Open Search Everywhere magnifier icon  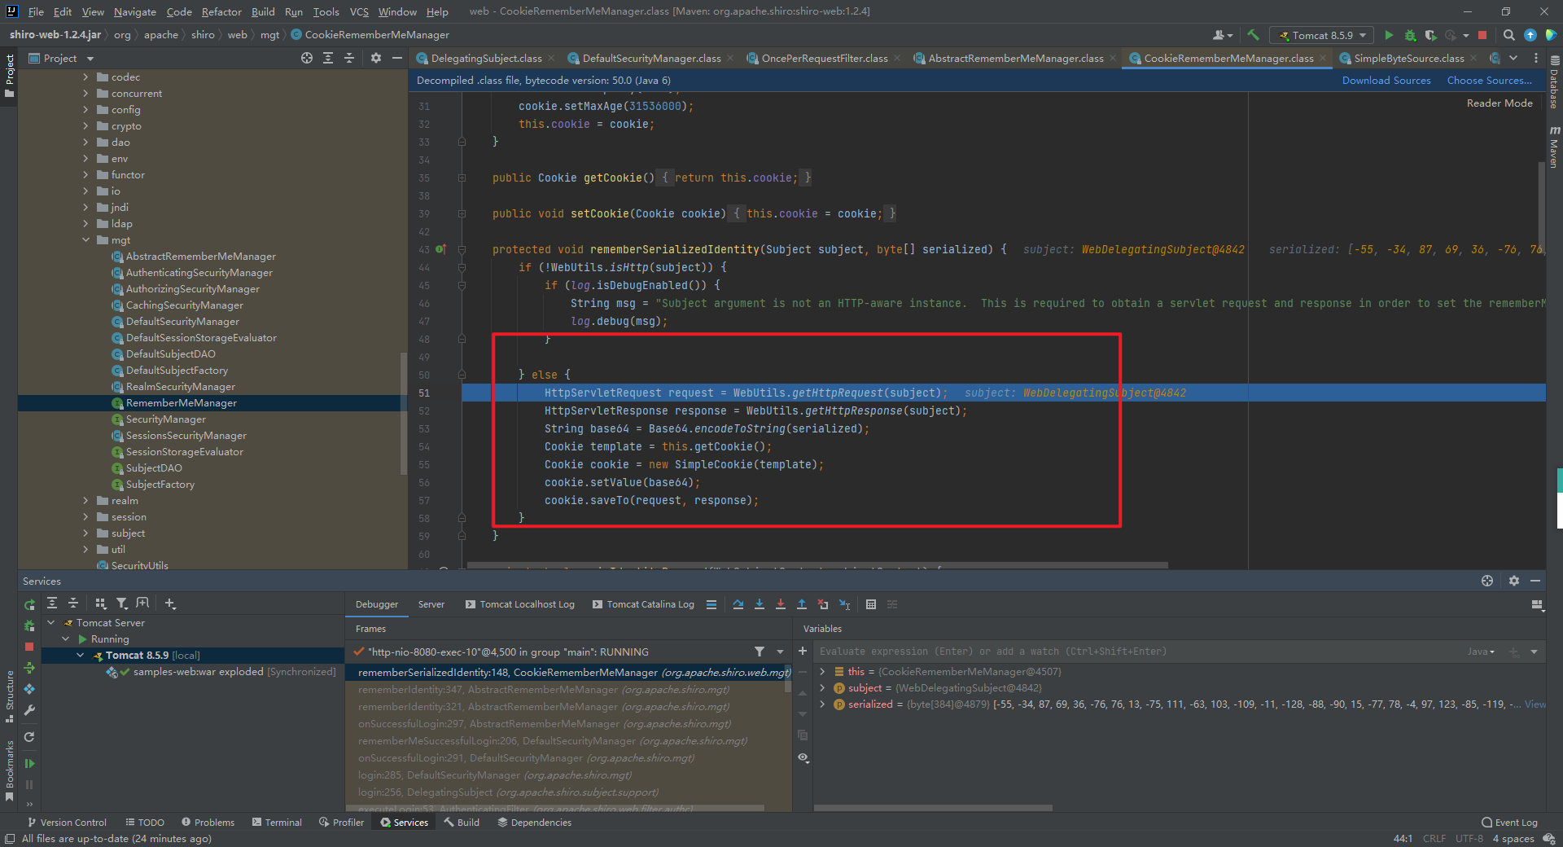click(1508, 35)
